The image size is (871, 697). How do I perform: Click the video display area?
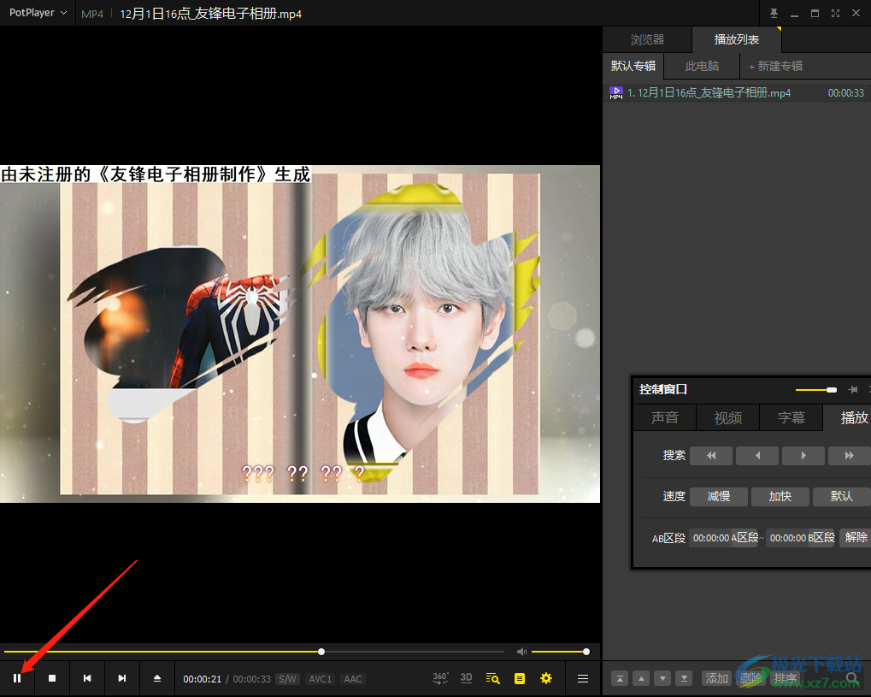point(300,334)
